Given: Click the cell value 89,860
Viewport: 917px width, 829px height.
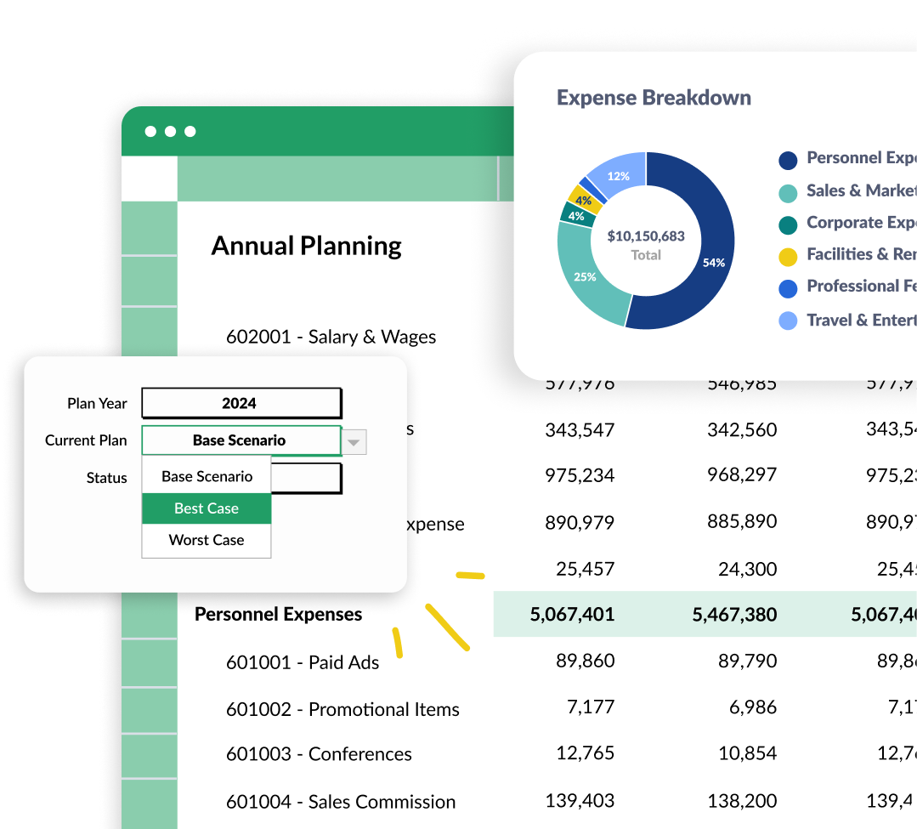Looking at the screenshot, I should coord(586,661).
